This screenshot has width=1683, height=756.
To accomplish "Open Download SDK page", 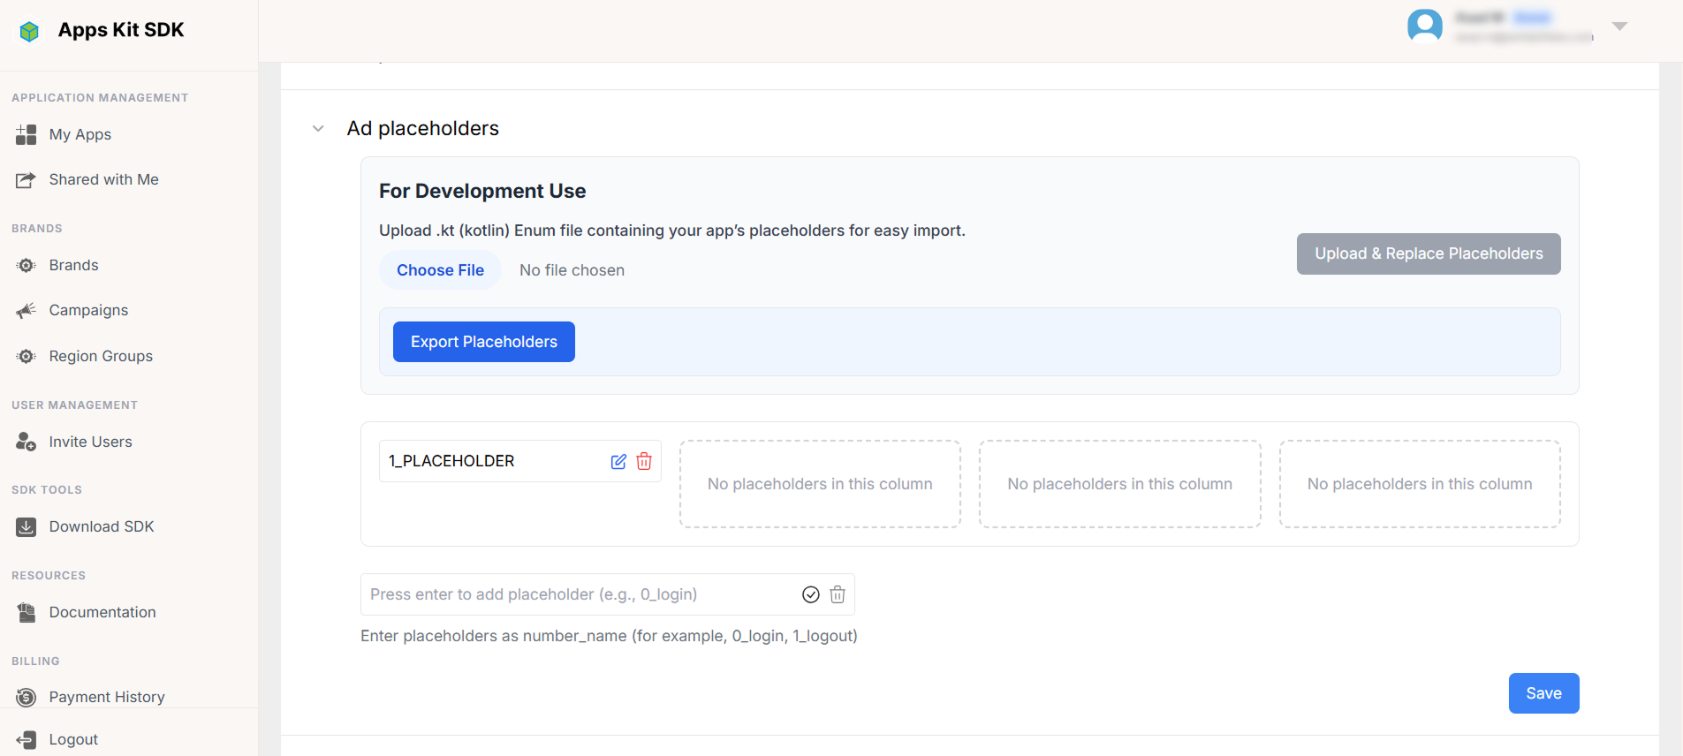I will (102, 526).
